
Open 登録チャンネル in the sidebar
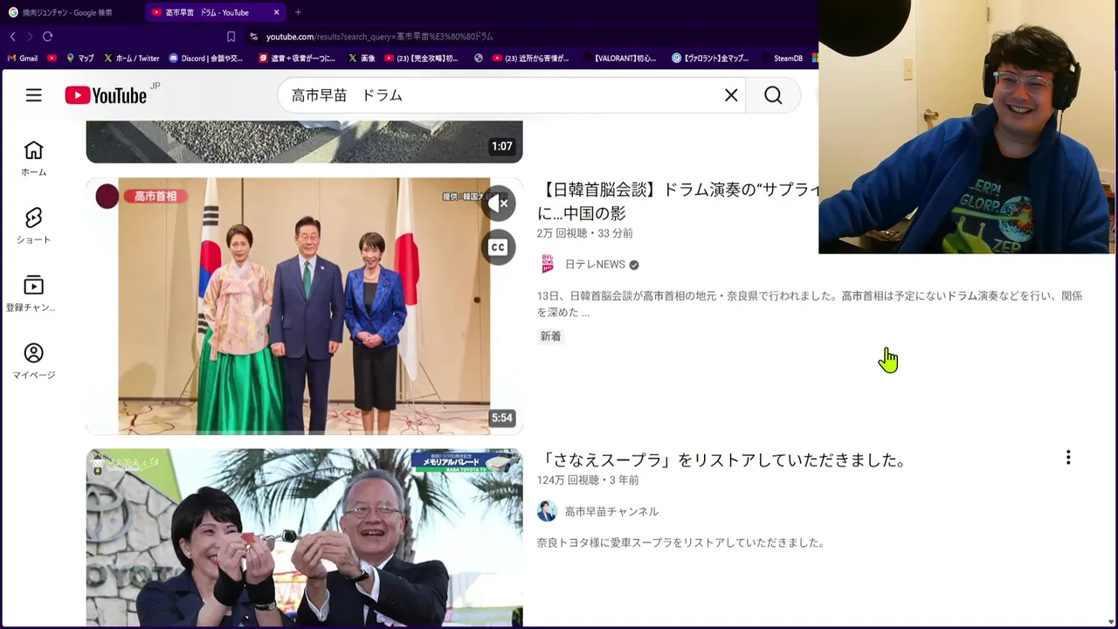pos(33,294)
